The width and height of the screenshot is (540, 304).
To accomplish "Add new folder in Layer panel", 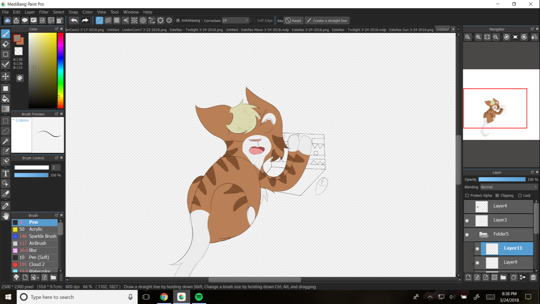I will point(503,278).
